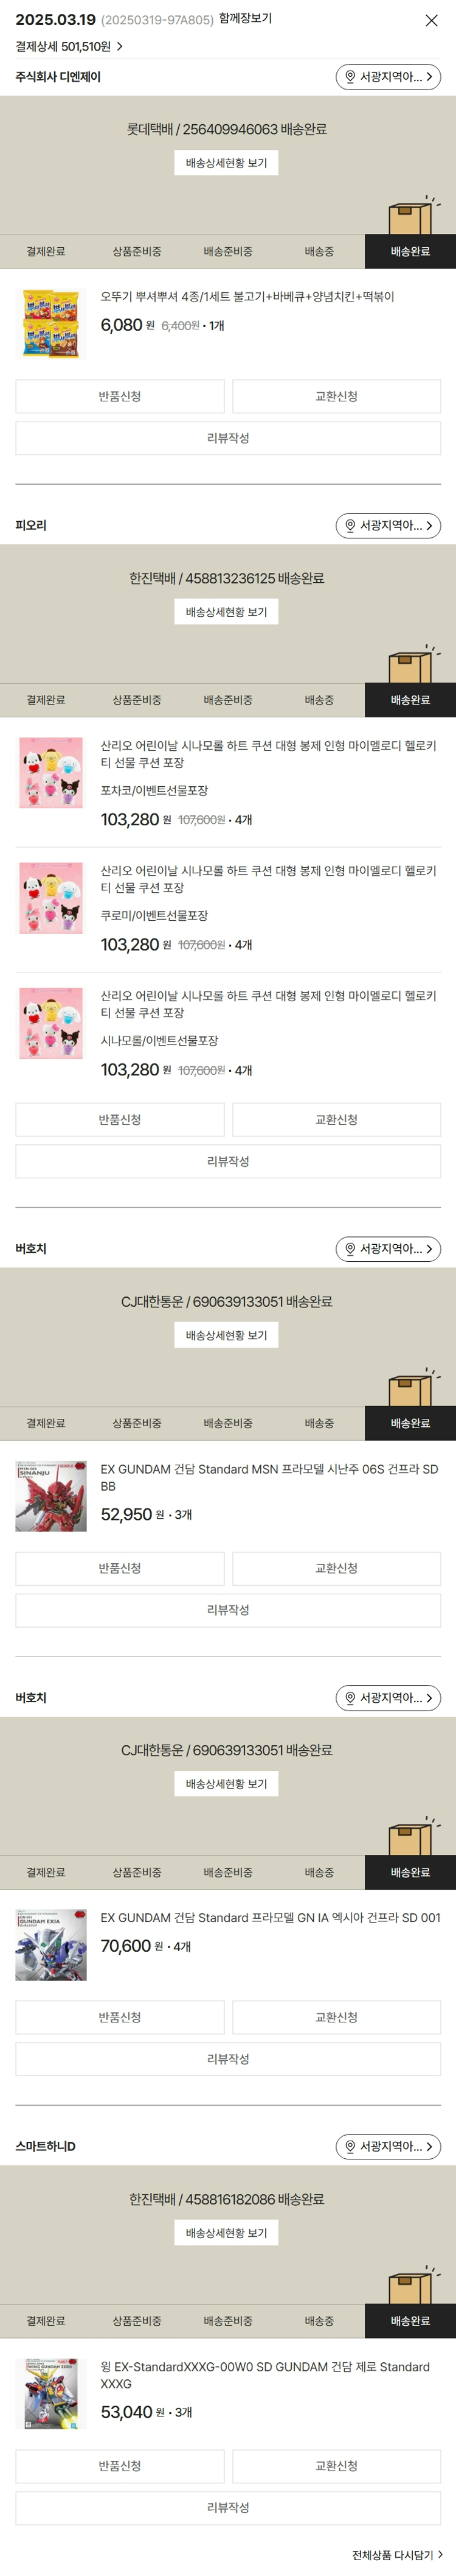Request exchange 교환신청 for 피오리 Sanrio order
This screenshot has width=456, height=2576.
tap(336, 1119)
